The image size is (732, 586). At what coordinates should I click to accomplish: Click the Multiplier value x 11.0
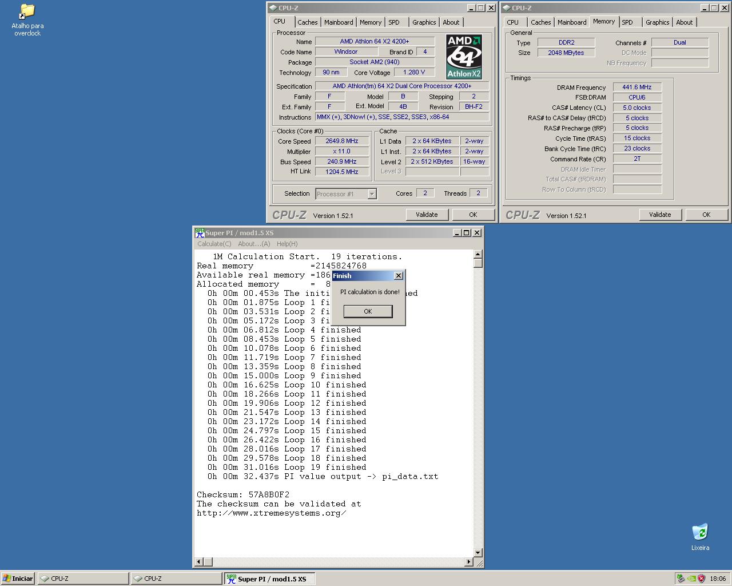342,151
